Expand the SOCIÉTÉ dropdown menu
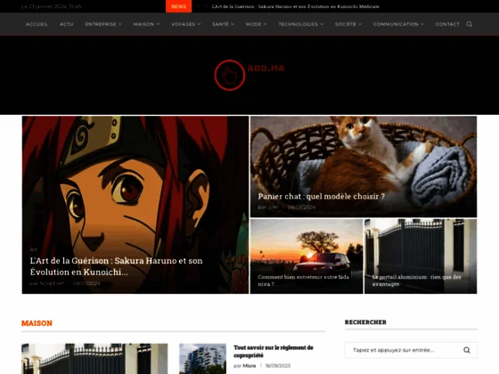Image resolution: width=499 pixels, height=374 pixels. coord(348,24)
